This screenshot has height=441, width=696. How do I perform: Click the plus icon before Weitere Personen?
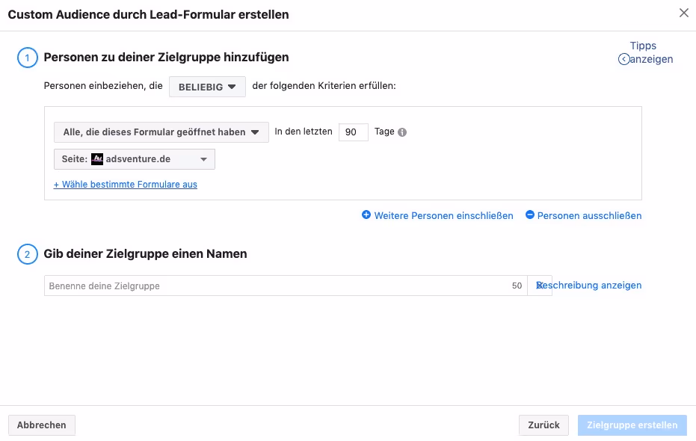[x=366, y=215]
